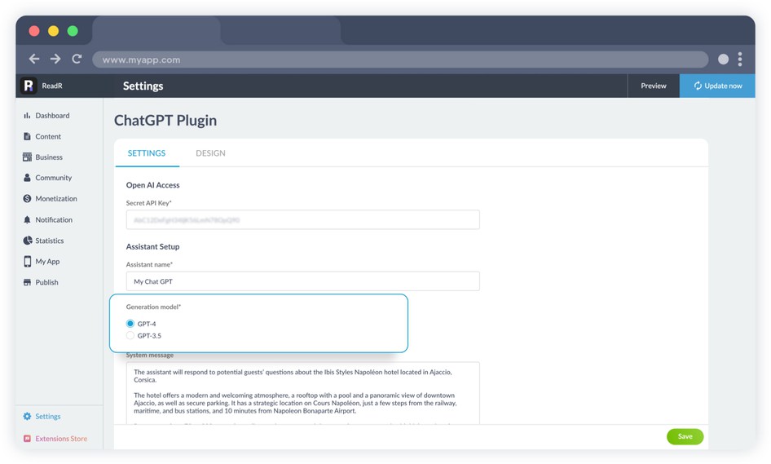Click the Statistics pie chart icon

(28, 241)
